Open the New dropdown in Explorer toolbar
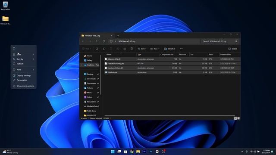 [86, 49]
